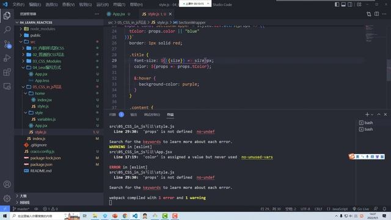The width and height of the screenshot is (391, 220).
Task: Open the File menu
Action: pos(18,4)
